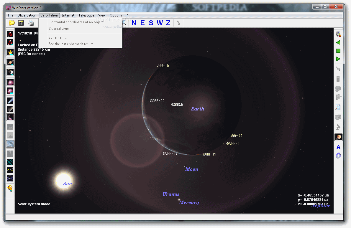This screenshot has height=228, width=351.
Task: Choose Ephemeris... menu entry
Action: [x=81, y=37]
